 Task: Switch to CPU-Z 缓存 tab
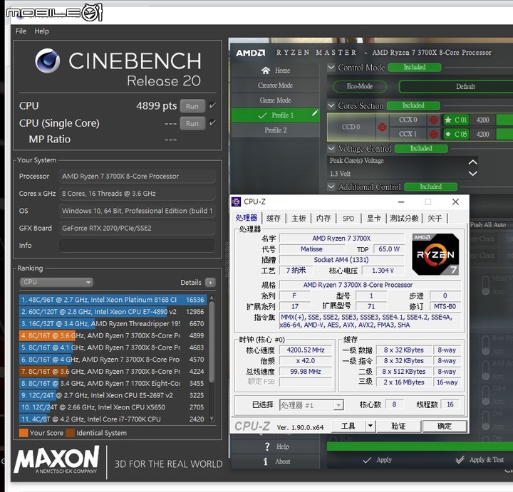(273, 219)
